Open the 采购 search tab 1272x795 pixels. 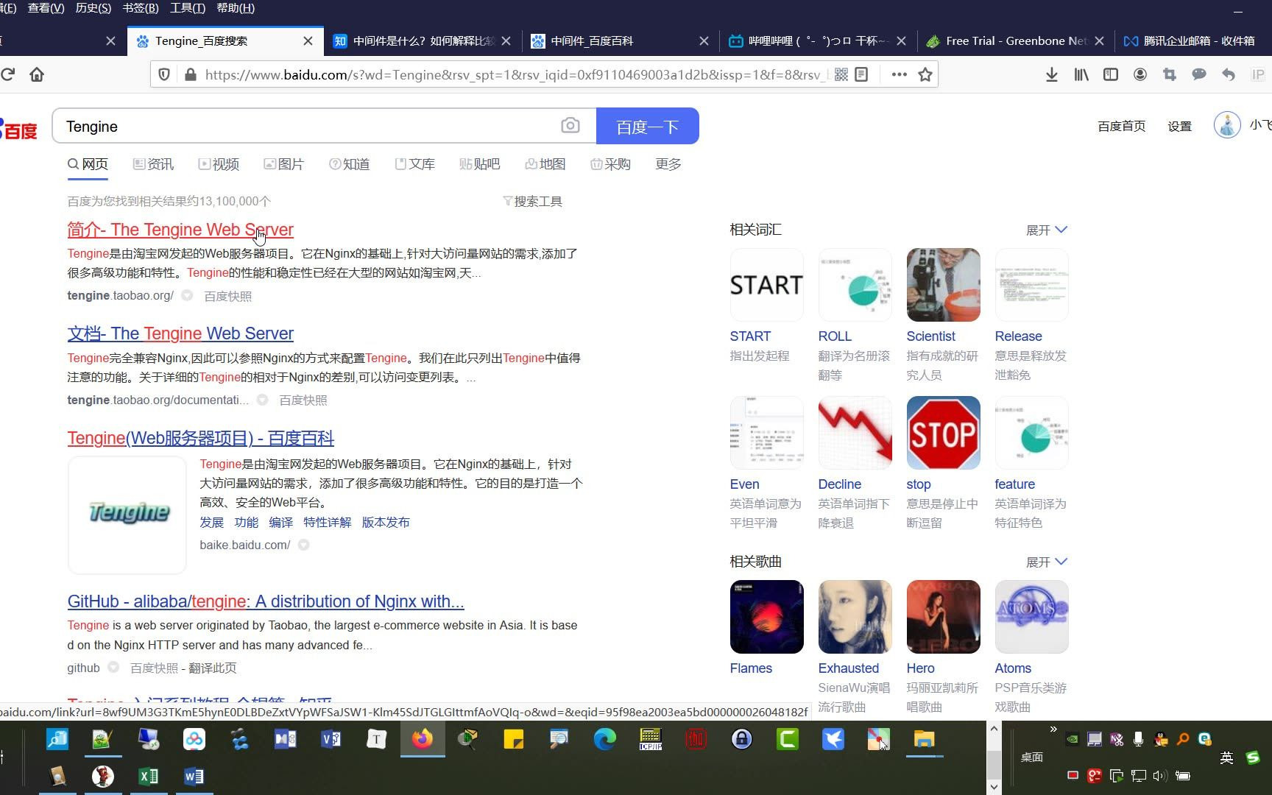tap(610, 164)
